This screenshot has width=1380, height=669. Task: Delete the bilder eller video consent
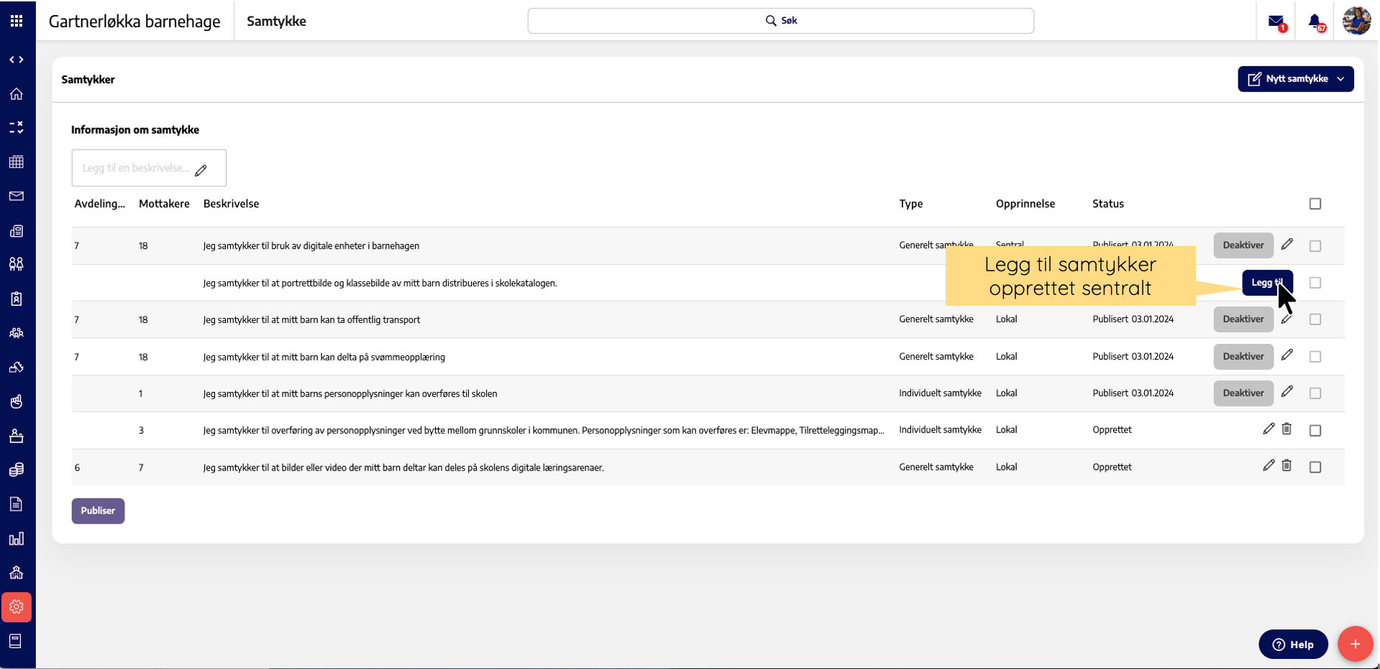pyautogui.click(x=1287, y=466)
